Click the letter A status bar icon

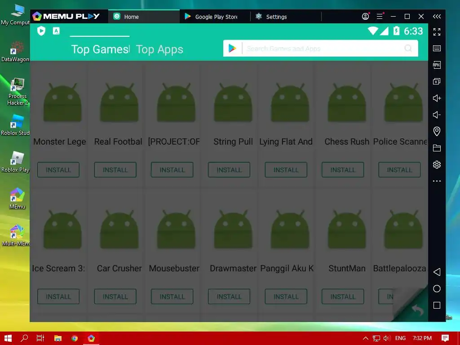pyautogui.click(x=56, y=31)
